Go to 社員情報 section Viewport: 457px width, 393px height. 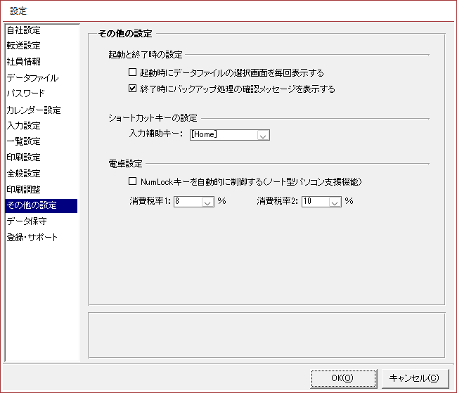(x=24, y=61)
